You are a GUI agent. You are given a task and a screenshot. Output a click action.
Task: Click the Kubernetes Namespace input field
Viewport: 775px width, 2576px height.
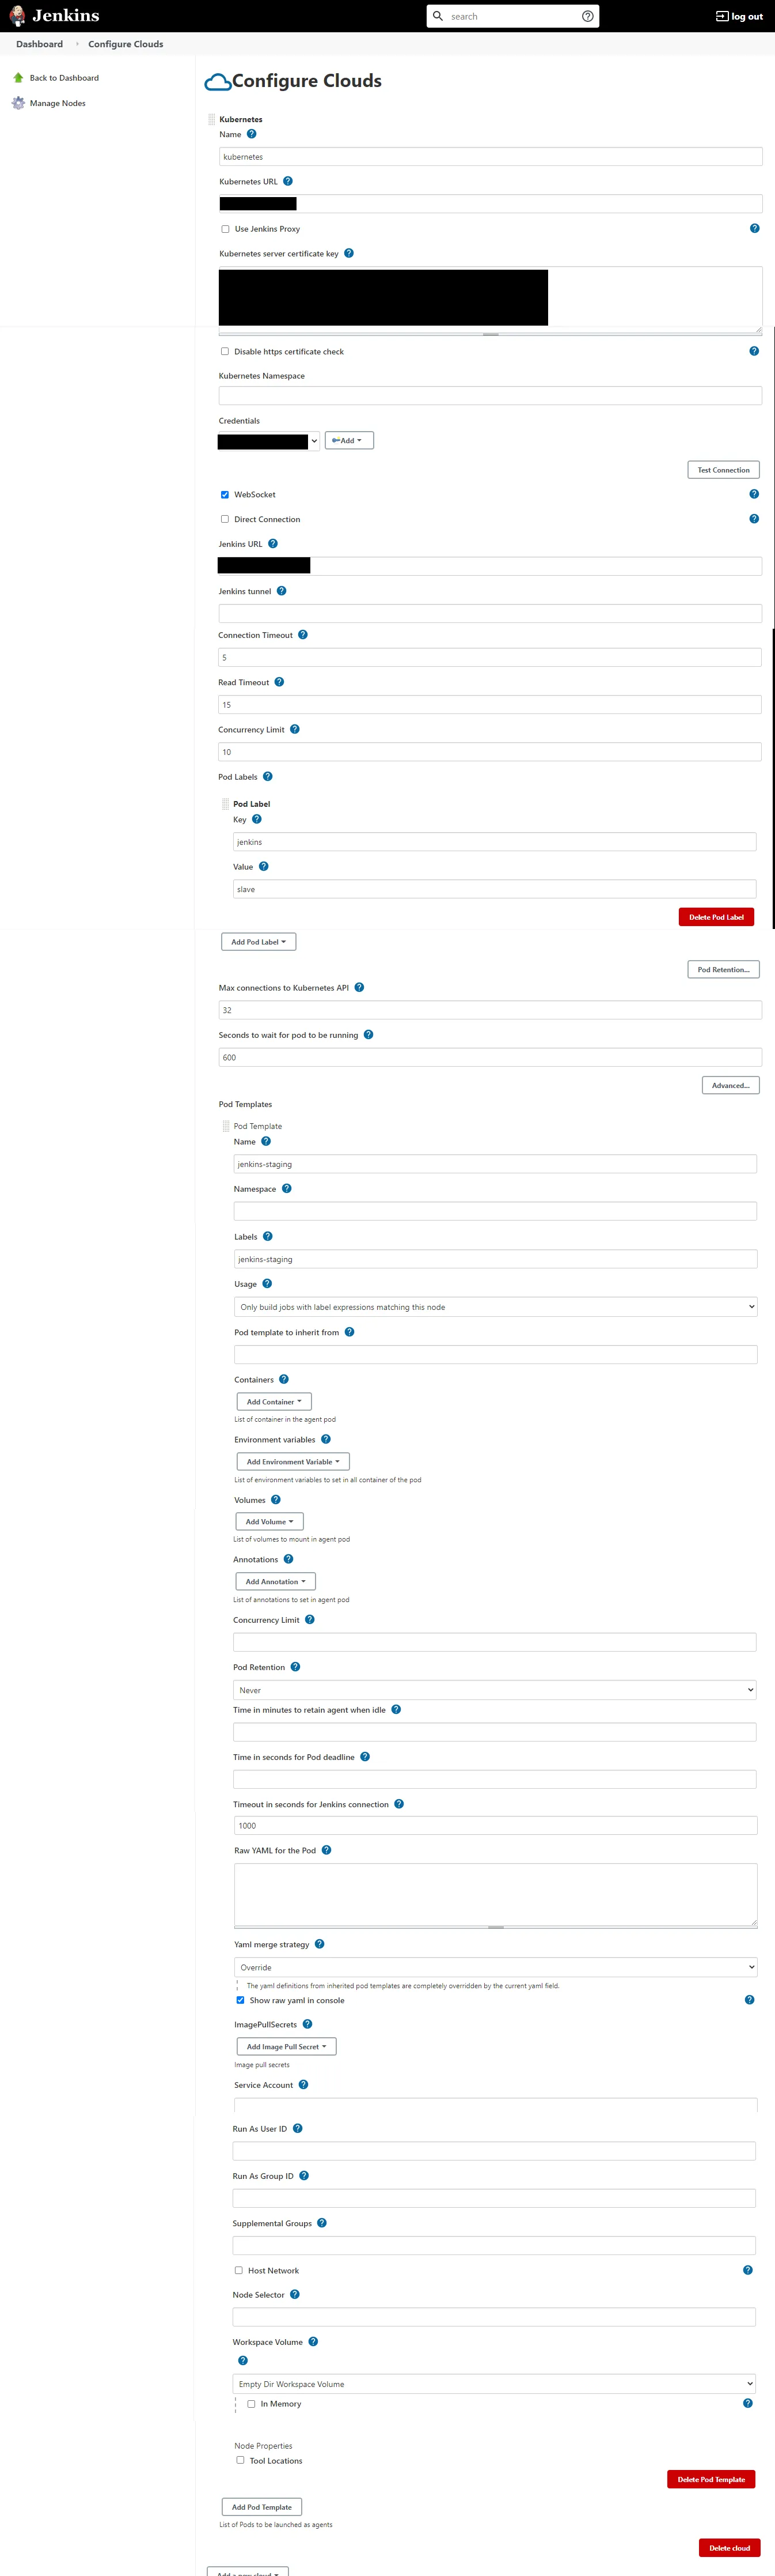491,396
